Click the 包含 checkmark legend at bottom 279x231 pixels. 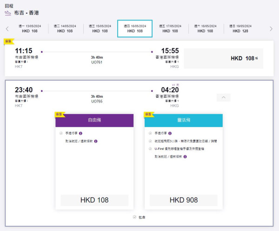click(x=134, y=217)
